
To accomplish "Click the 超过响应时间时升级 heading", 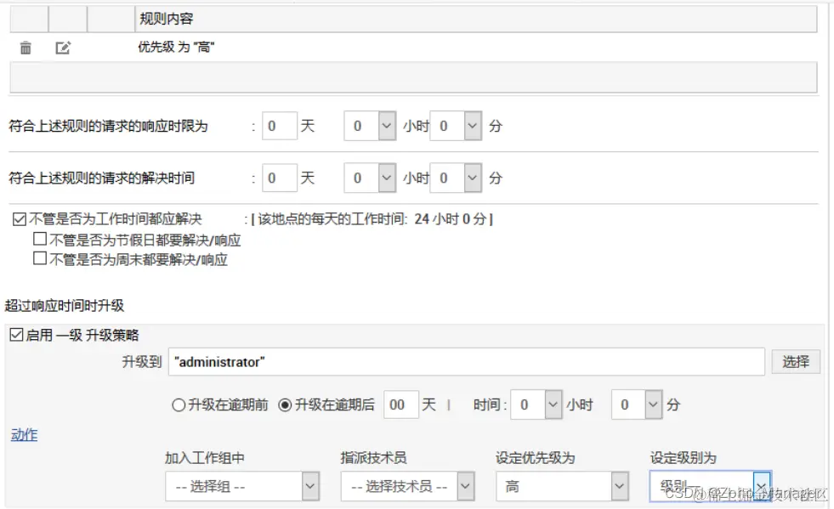I will (65, 306).
